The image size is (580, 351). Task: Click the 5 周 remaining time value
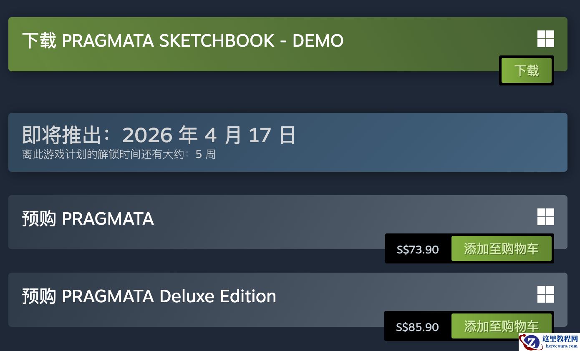click(205, 155)
